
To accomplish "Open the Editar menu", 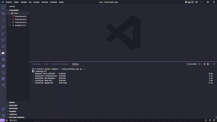I will pos(16,2).
